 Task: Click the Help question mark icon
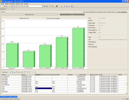tap(14, 9)
